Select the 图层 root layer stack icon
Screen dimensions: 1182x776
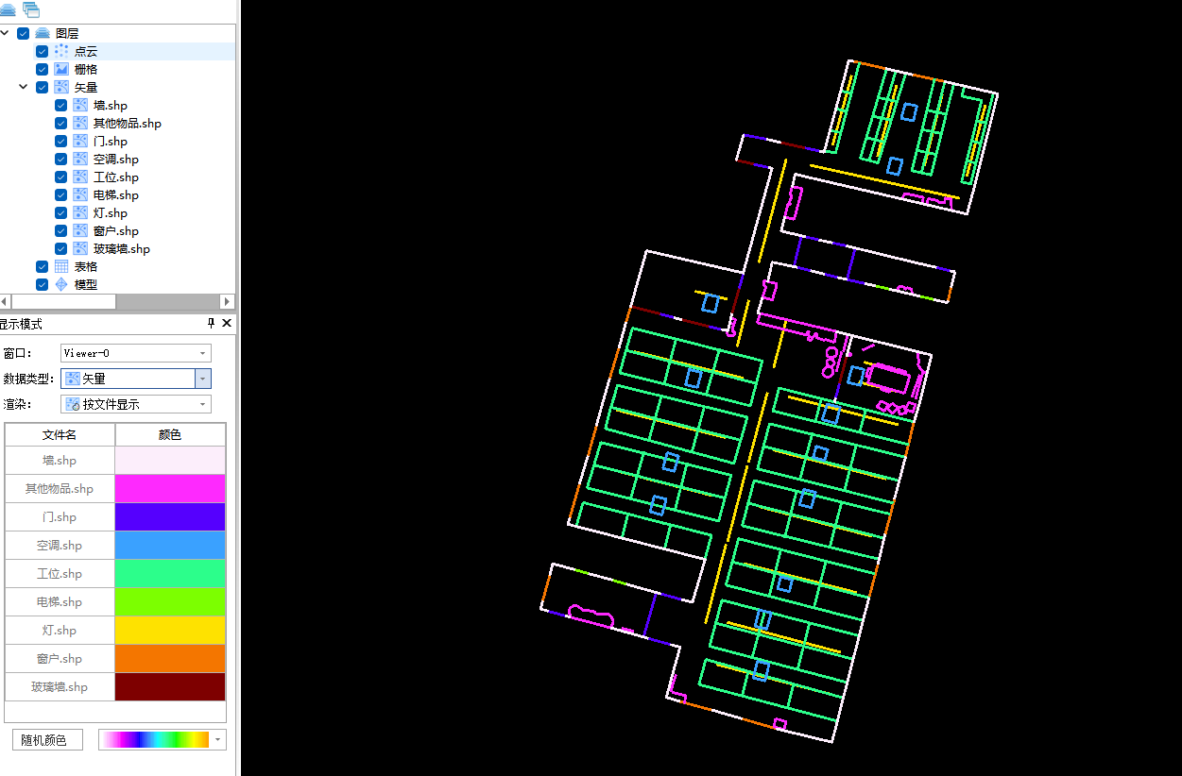pyautogui.click(x=43, y=33)
